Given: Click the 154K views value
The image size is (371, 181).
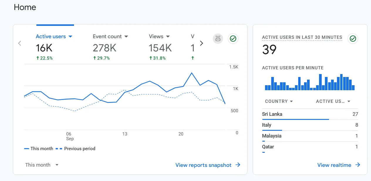Looking at the screenshot, I should tap(160, 48).
